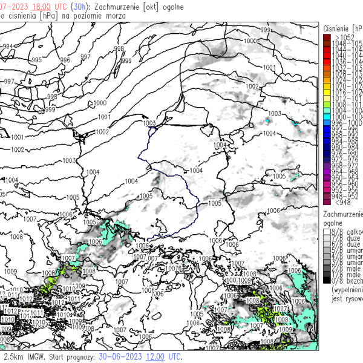Screen dimensions: 363x363
Task: Click the '(wypelnieni' legend note
Action: tap(347, 290)
